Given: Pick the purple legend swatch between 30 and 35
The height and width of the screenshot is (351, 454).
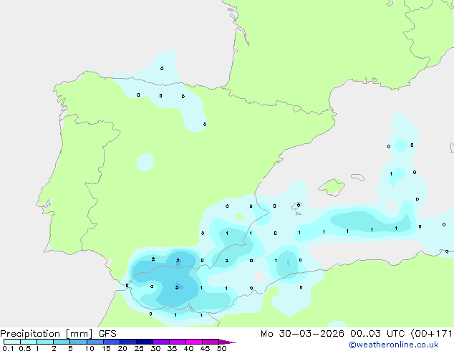Looking at the screenshot, I should point(161,342).
